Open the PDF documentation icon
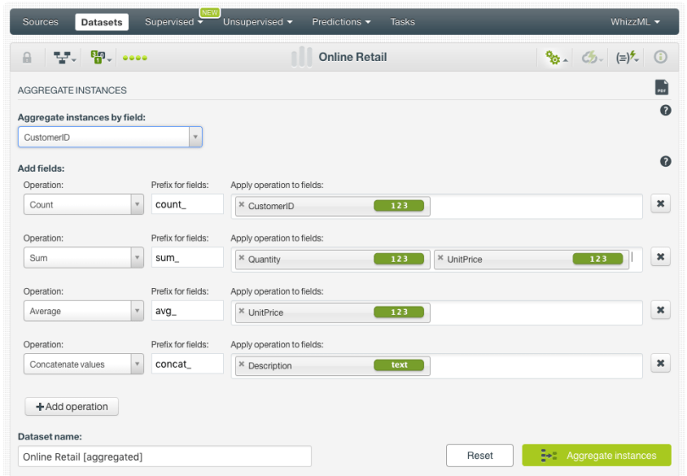 coord(662,87)
